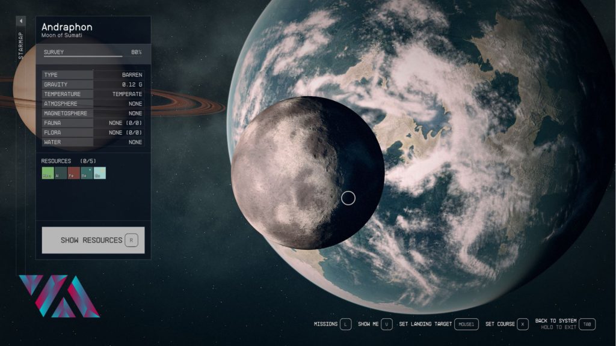This screenshot has width=616, height=346.
Task: Choose the Set Course label
Action: 500,324
